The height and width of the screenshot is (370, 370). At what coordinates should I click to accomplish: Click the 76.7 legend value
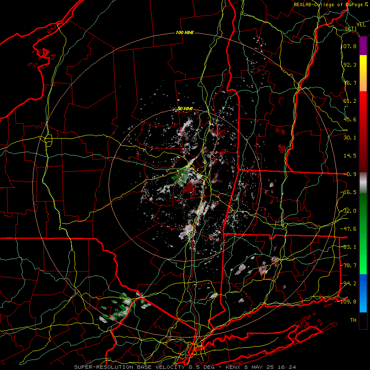click(x=350, y=83)
